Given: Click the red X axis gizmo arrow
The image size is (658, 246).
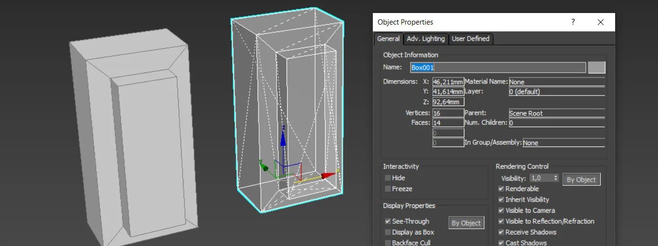Looking at the screenshot, I should click(x=329, y=176).
